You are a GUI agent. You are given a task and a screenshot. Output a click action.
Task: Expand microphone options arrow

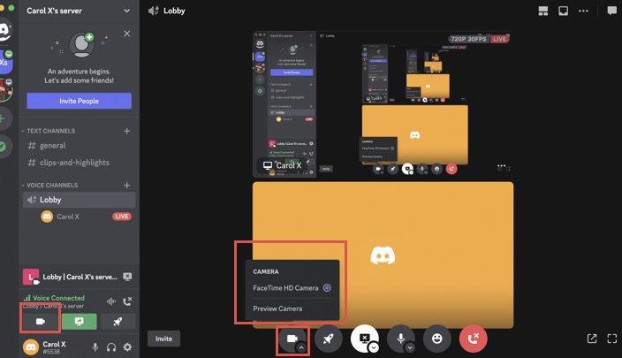[410, 348]
